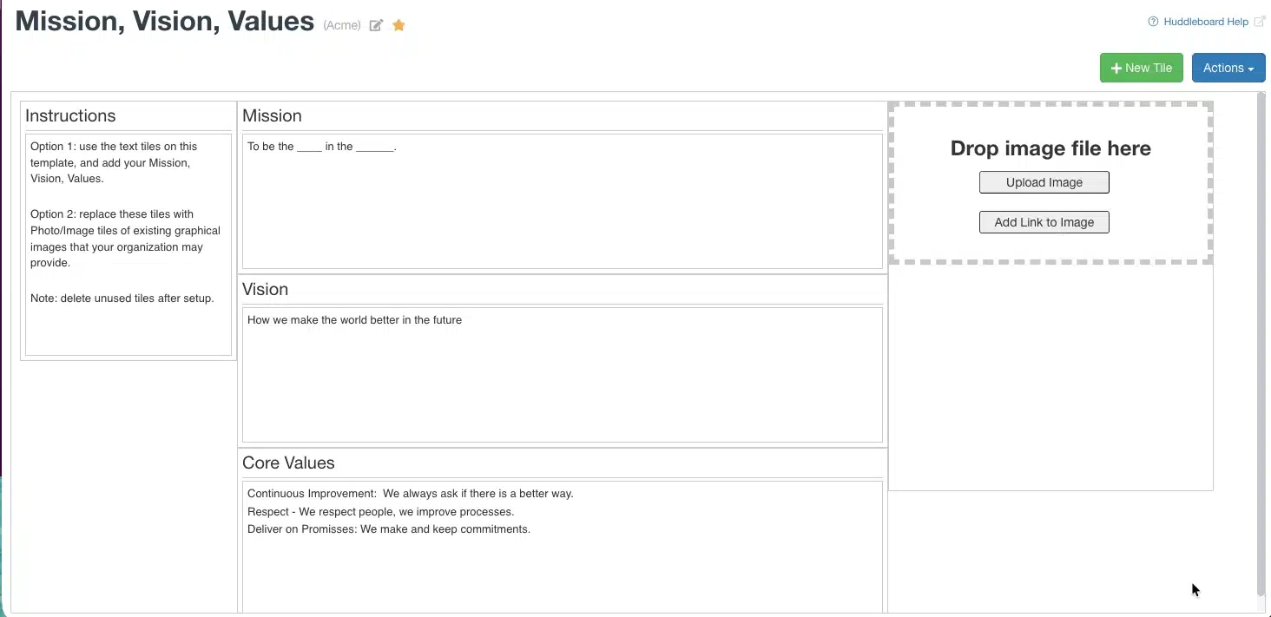Add a tile with New Tile button
This screenshot has height=617, width=1271.
tap(1141, 68)
